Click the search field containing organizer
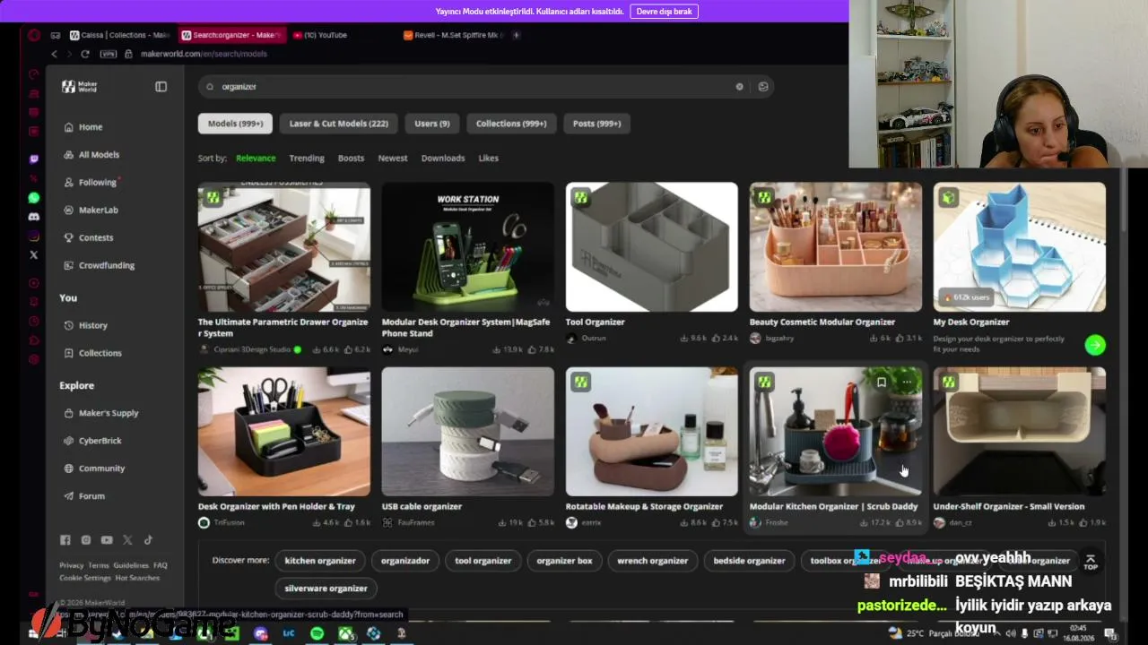The width and height of the screenshot is (1148, 645). click(x=485, y=87)
